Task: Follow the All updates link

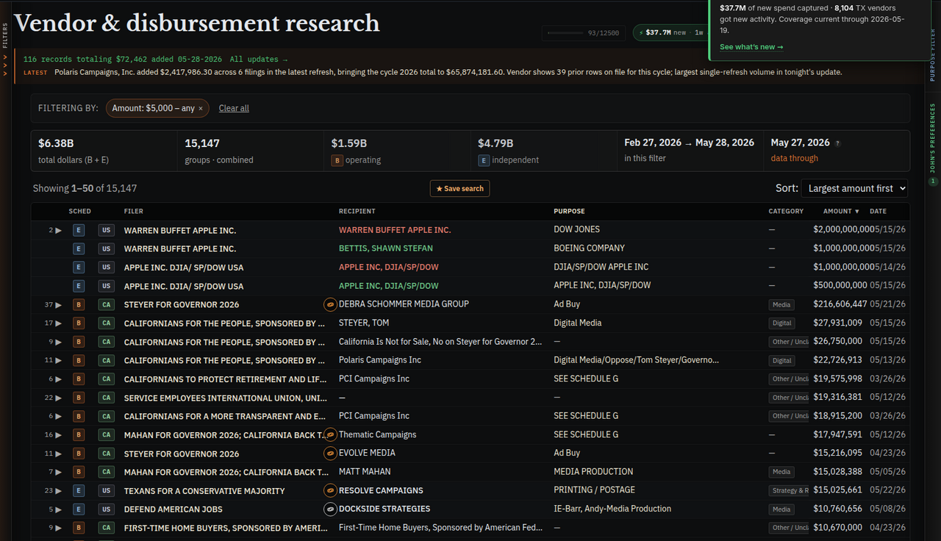Action: click(x=259, y=59)
